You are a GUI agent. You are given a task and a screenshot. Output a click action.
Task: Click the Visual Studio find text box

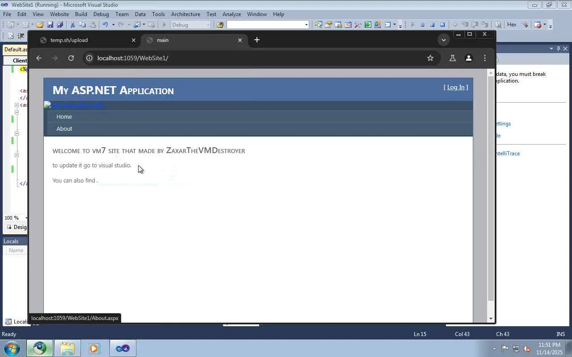[265, 25]
